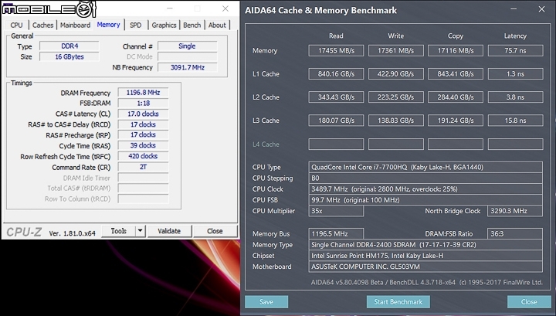Click the CPU-Z Ver. 1.81.0.x64 label
The height and width of the screenshot is (316, 556).
coord(73,233)
